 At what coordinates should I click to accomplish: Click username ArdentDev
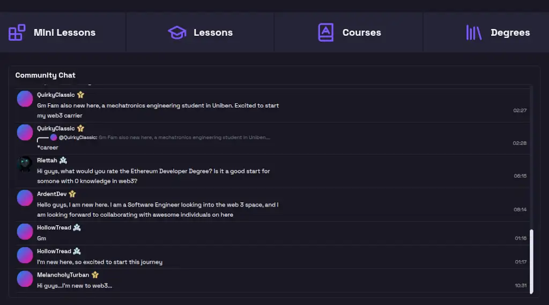(x=52, y=194)
